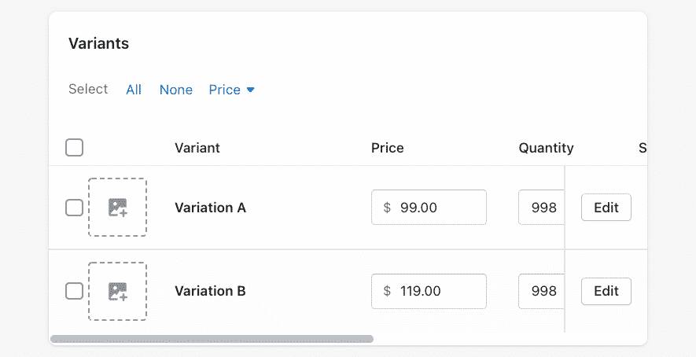Focus Variation A quantity field
Screen dimensions: 696x357
coord(543,208)
